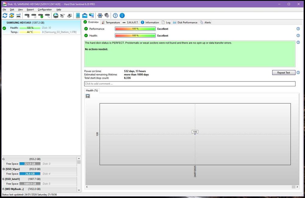This screenshot has height=198, width=305.
Task: Open the Report menu
Action: 30,9
